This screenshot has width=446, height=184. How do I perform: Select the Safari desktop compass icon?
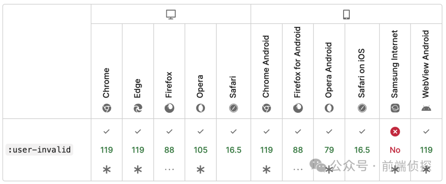233,108
